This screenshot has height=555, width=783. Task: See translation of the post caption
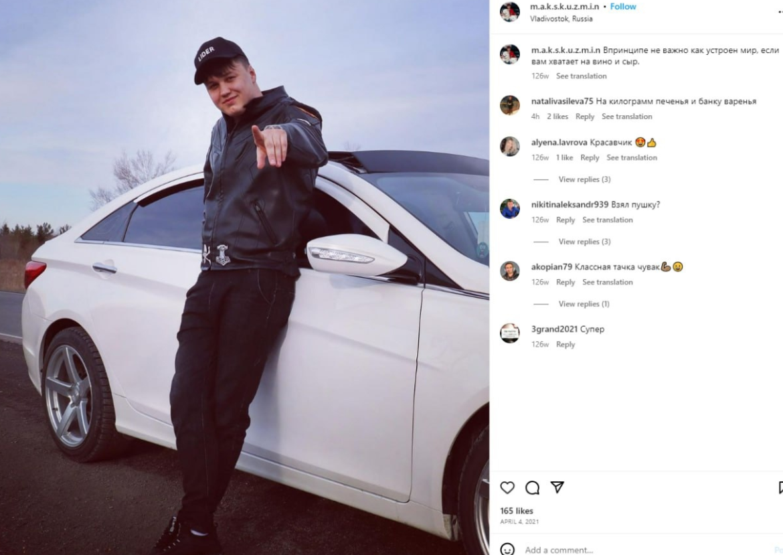582,76
